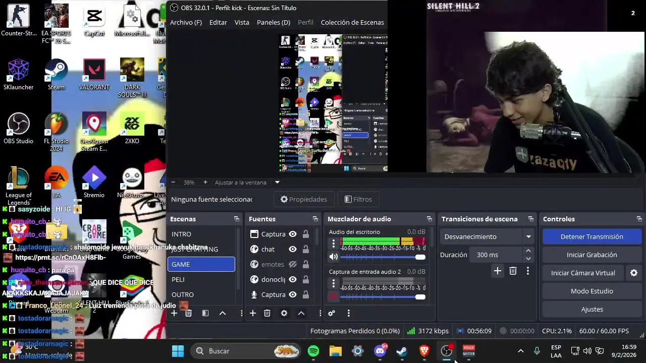The image size is (646, 363).
Task: Open Stremio desktop shortcut
Action: tap(94, 183)
